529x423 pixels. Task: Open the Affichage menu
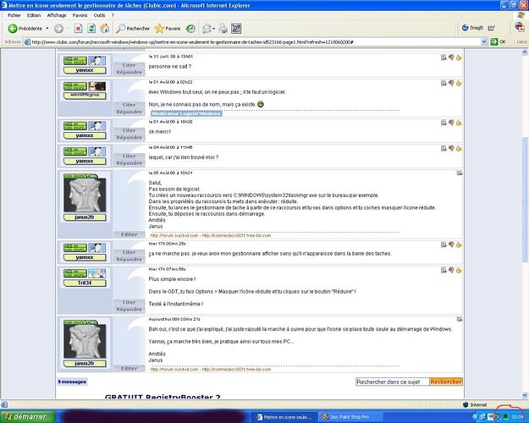57,15
